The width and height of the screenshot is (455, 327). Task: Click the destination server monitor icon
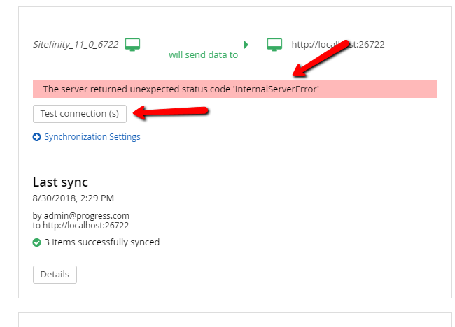pos(274,45)
